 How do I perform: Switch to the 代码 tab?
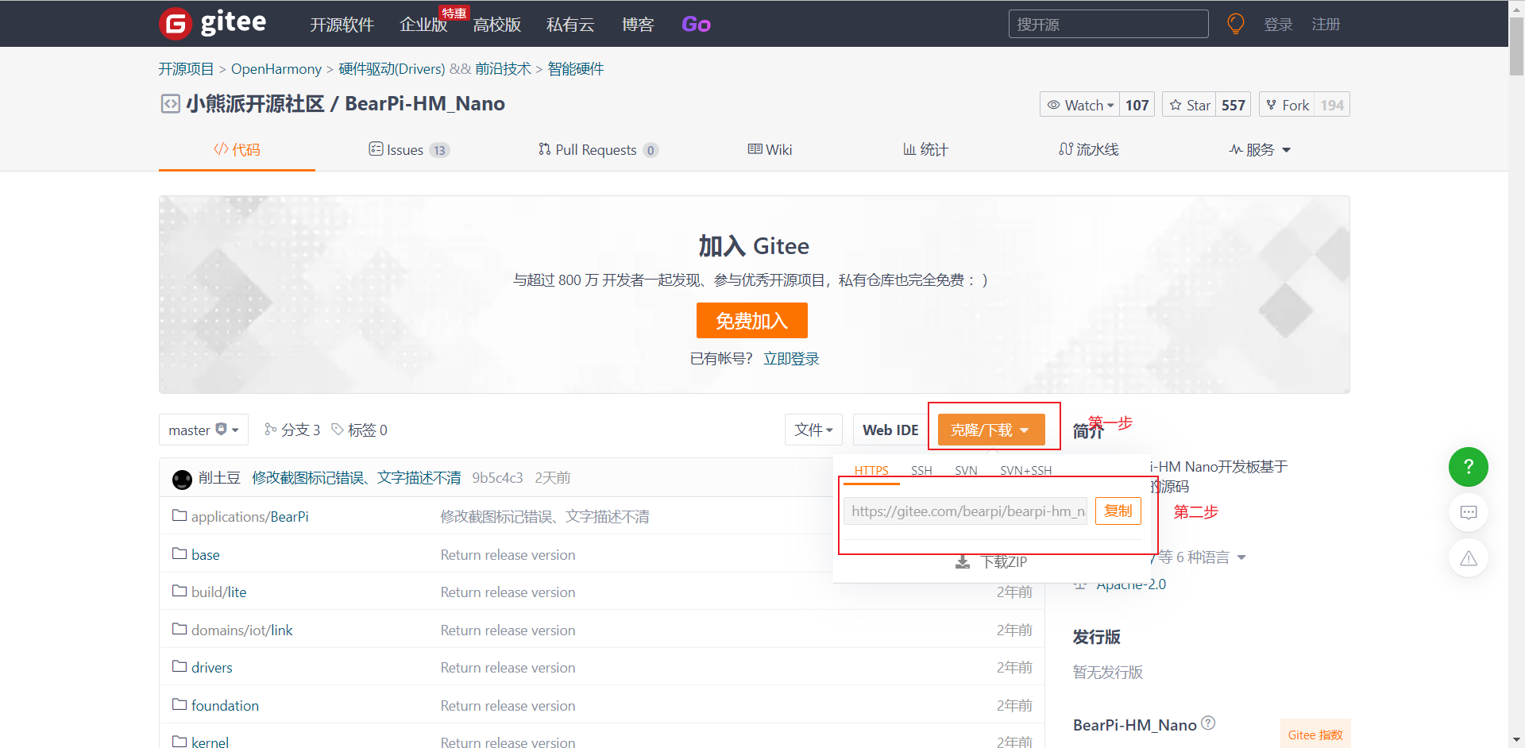pyautogui.click(x=237, y=150)
